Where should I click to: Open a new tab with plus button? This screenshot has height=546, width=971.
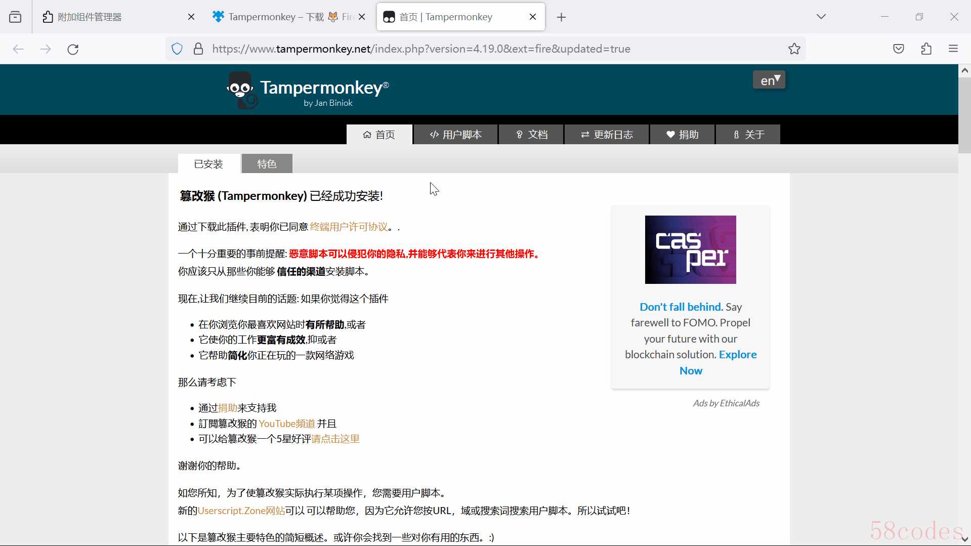coord(561,17)
